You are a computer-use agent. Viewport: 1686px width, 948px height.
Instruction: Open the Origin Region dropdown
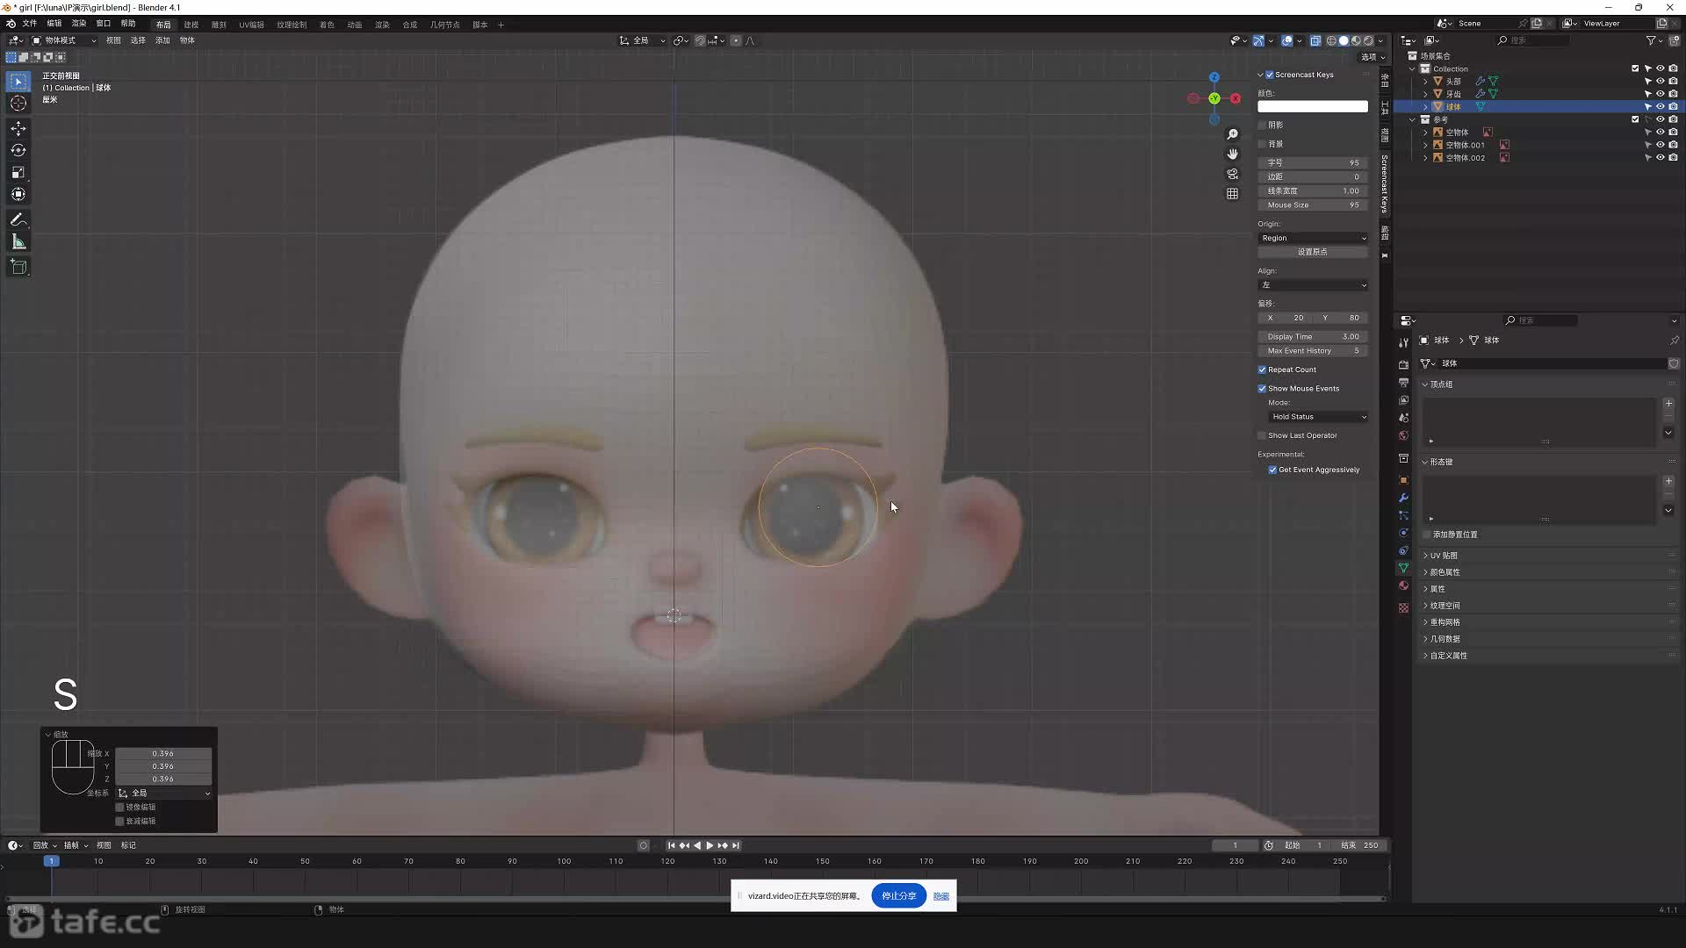point(1313,238)
